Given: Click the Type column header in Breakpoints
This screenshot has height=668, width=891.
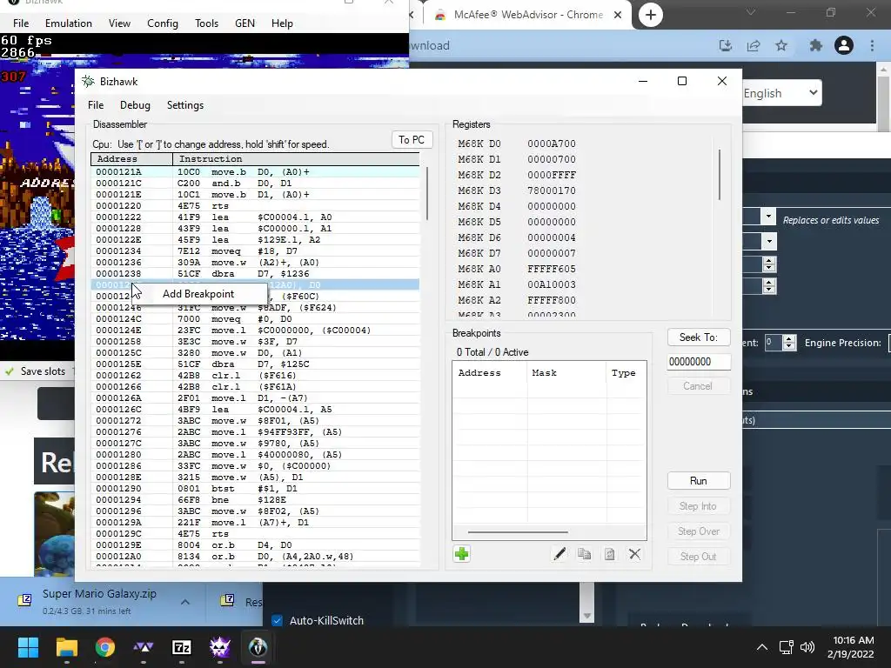Looking at the screenshot, I should click(626, 373).
